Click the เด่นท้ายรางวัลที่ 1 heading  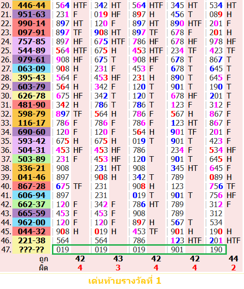click(x=125, y=281)
